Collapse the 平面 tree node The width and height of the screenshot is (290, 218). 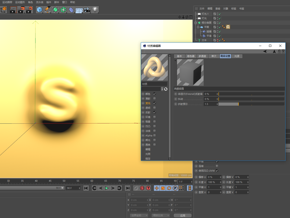(x=198, y=27)
